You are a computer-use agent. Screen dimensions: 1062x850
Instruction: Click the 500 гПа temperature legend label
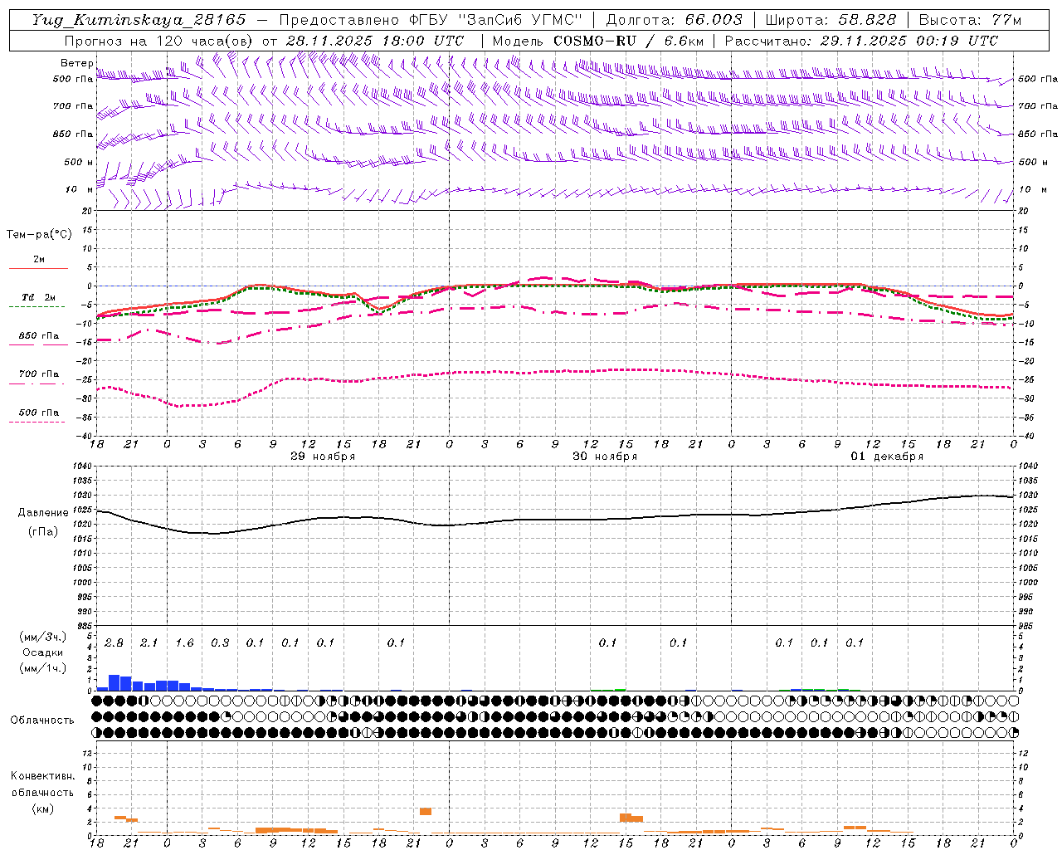tap(39, 413)
